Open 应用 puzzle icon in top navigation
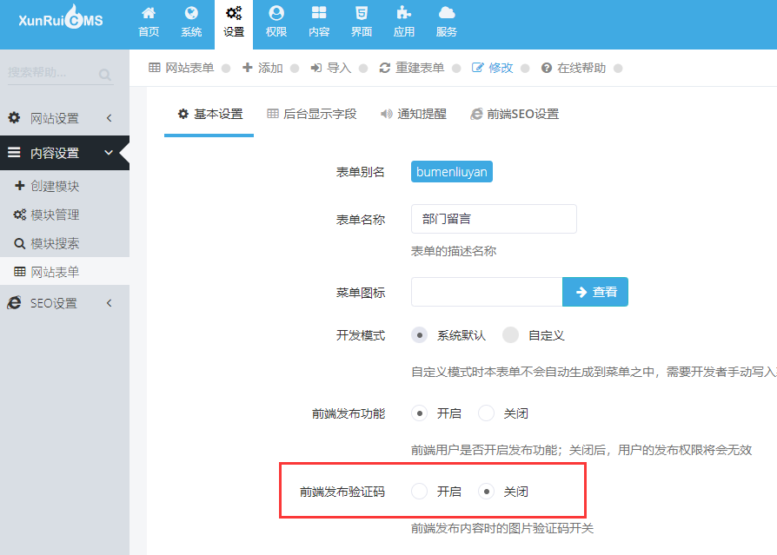The height and width of the screenshot is (555, 777). click(x=404, y=13)
